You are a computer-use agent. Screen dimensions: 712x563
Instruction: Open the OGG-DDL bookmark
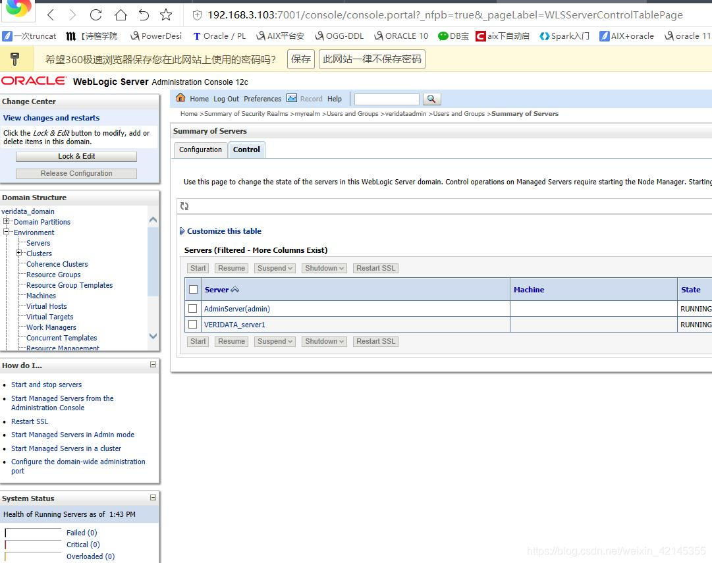[x=340, y=36]
